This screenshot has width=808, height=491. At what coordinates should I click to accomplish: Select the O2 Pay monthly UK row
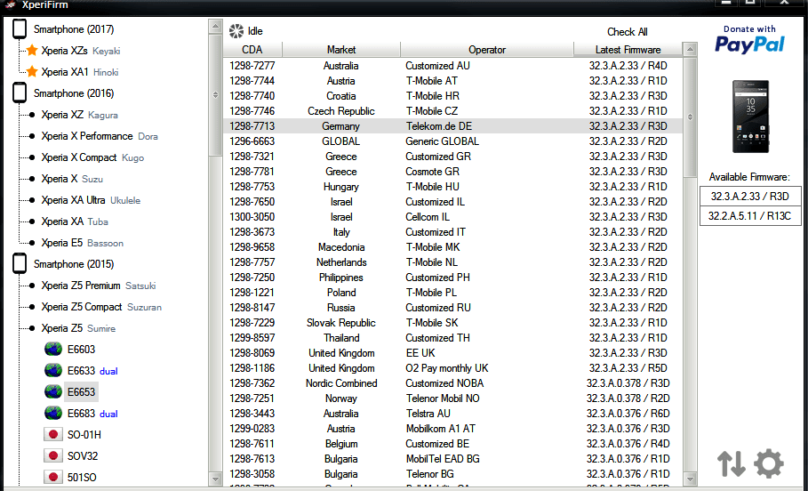tap(453, 368)
